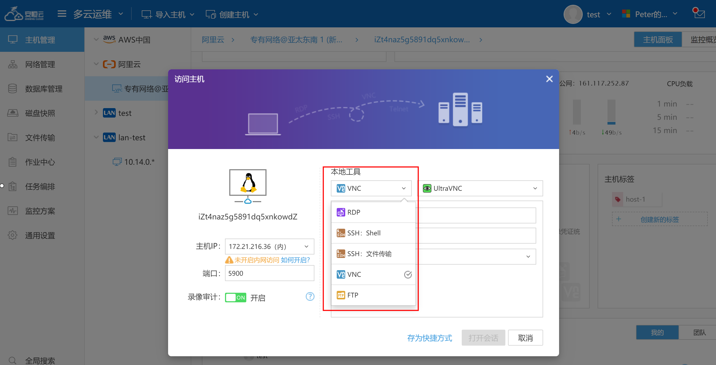Click the general settings gear icon
The width and height of the screenshot is (716, 365).
point(13,235)
